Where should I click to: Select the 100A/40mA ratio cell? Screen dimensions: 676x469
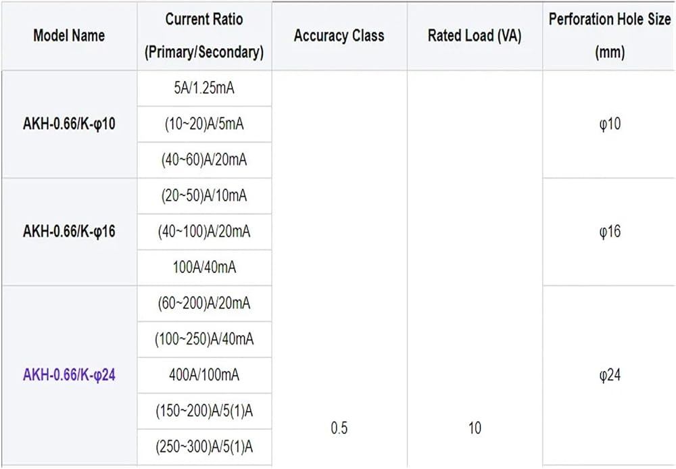click(x=204, y=267)
